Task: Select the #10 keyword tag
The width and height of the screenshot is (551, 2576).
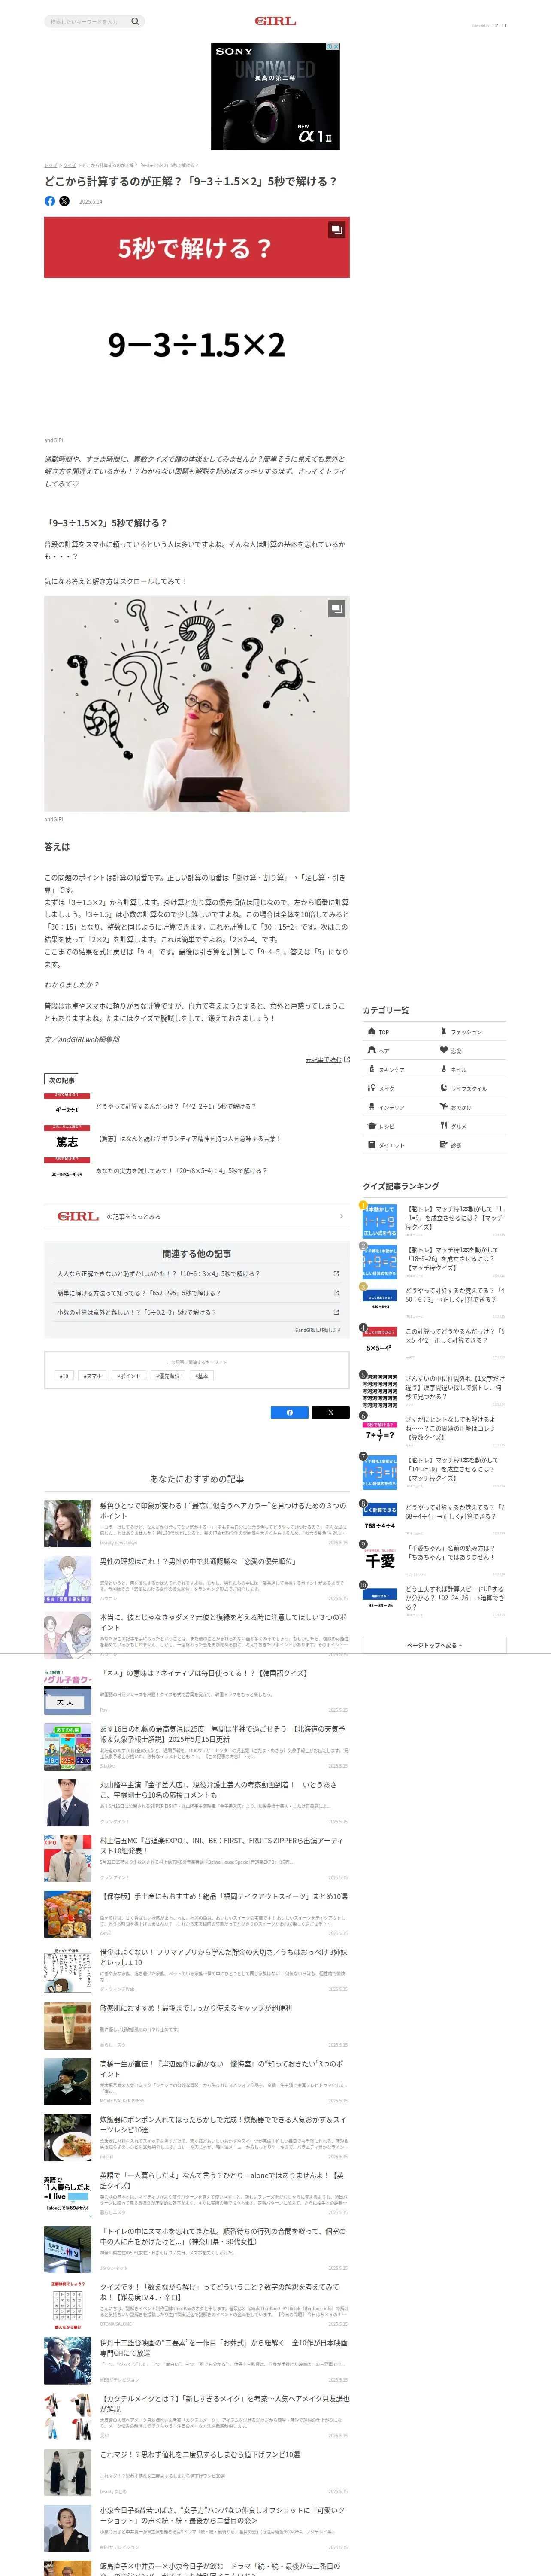Action: tap(64, 1376)
